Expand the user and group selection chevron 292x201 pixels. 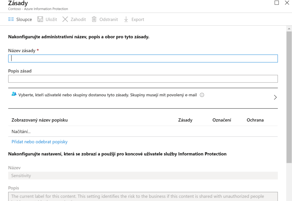pos(275,97)
